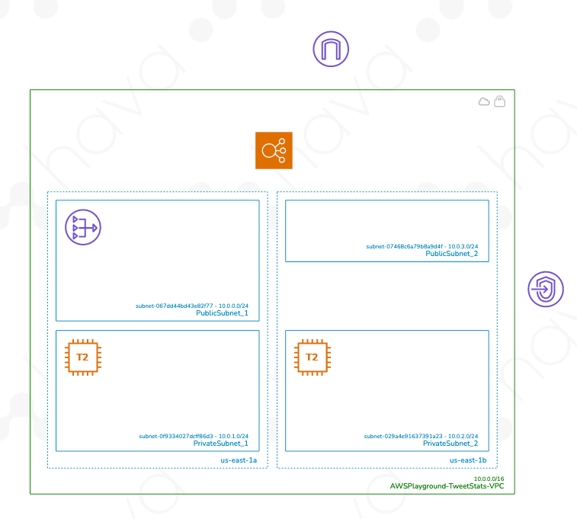Click the PrivateSubnet_1 name label
The width and height of the screenshot is (577, 519).
click(x=221, y=444)
